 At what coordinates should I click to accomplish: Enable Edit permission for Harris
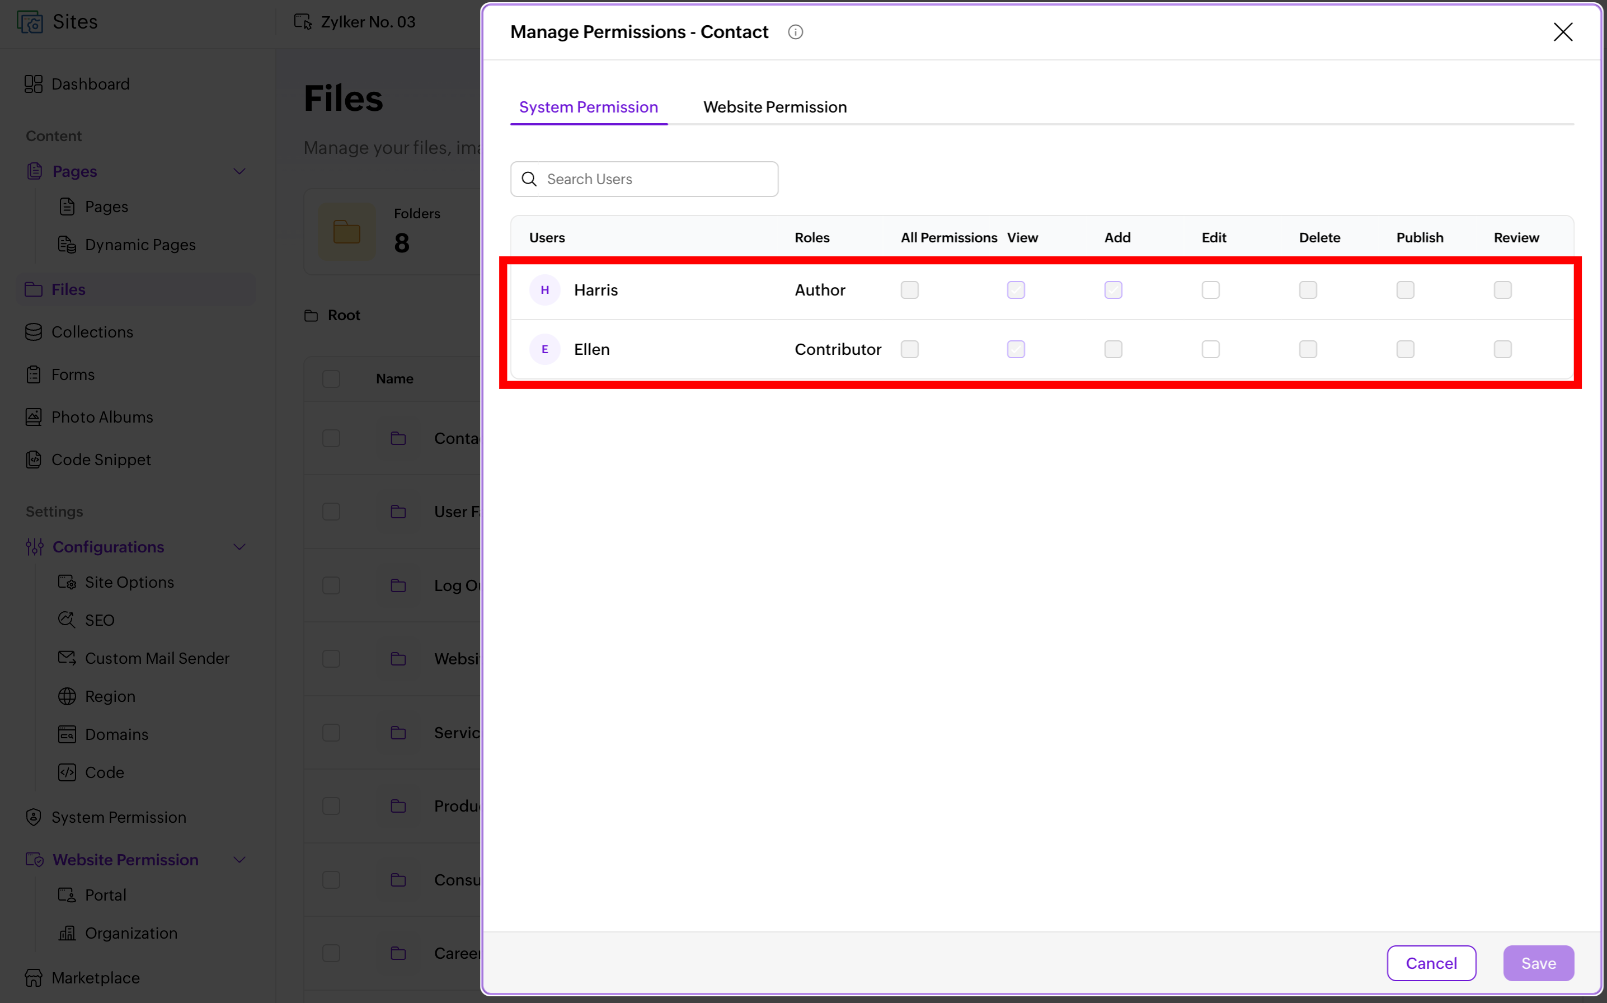(1210, 290)
